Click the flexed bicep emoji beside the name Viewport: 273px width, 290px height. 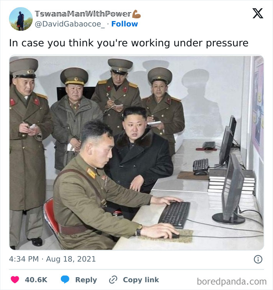pyautogui.click(x=136, y=14)
